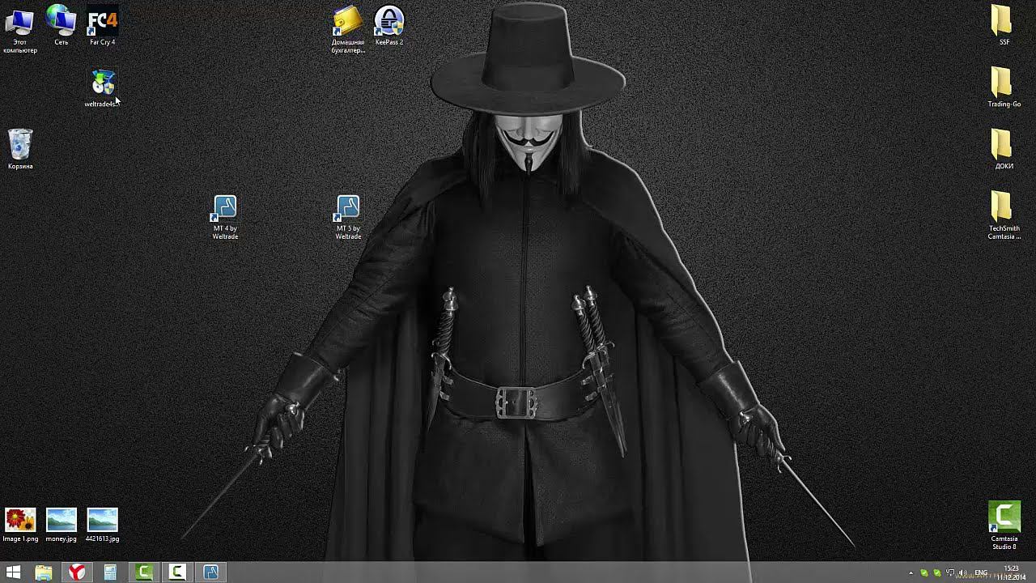Viewport: 1036px width, 583px height.
Task: Select the 4421613.jpg file thumbnail
Action: [102, 525]
